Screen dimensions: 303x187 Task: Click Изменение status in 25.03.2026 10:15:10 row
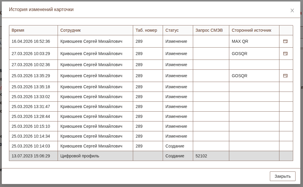pyautogui.click(x=176, y=126)
